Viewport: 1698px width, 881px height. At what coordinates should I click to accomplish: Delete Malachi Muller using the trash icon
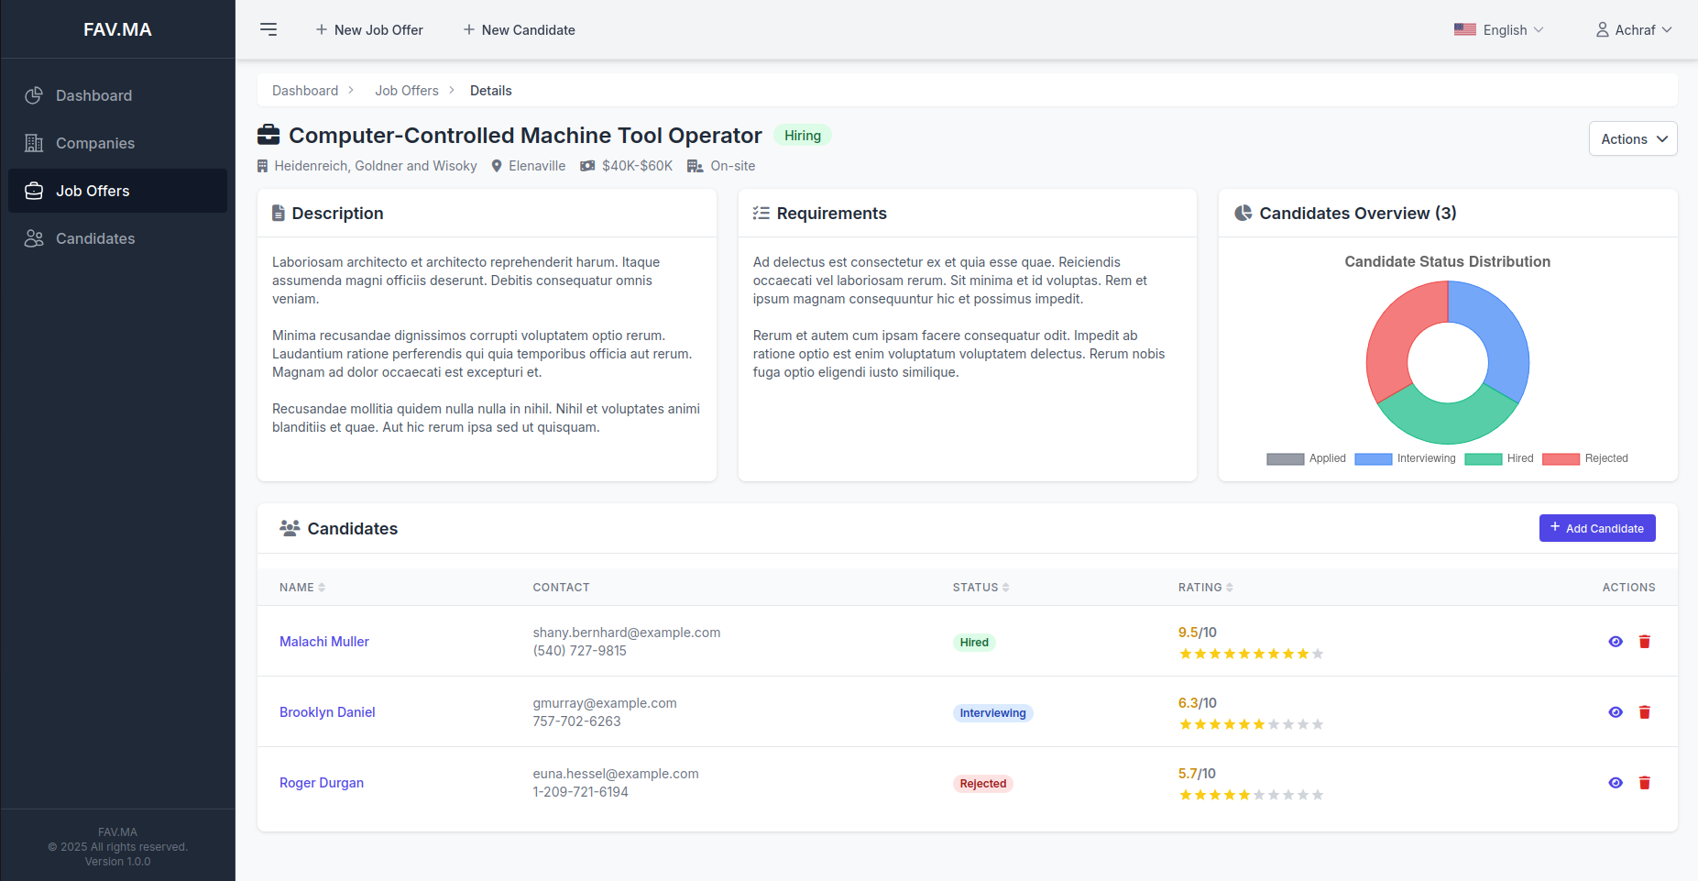(x=1644, y=642)
